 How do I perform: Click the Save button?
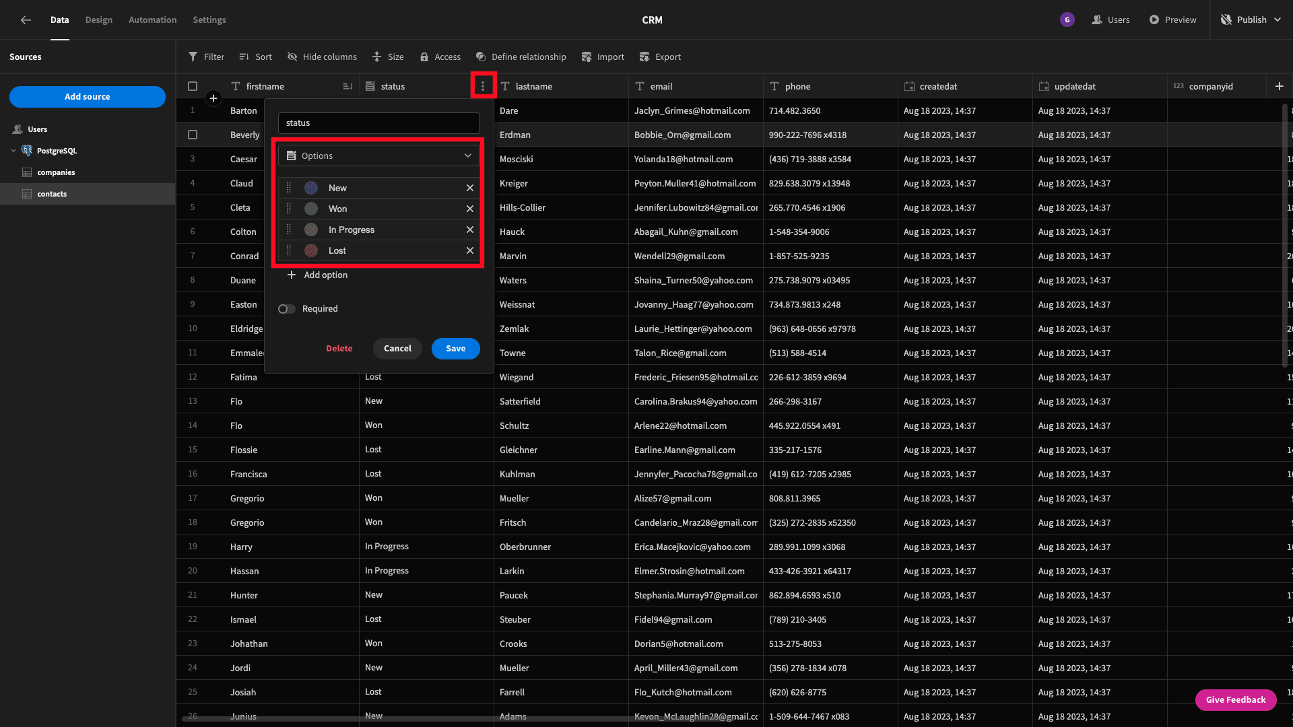(x=456, y=349)
